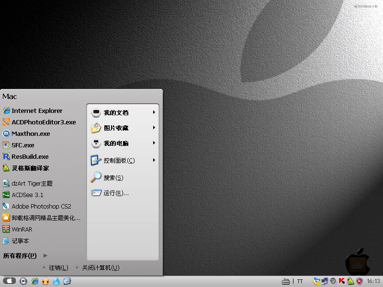The image size is (383, 287).
Task: Run SFC.exe from the pinned list
Action: 18,145
